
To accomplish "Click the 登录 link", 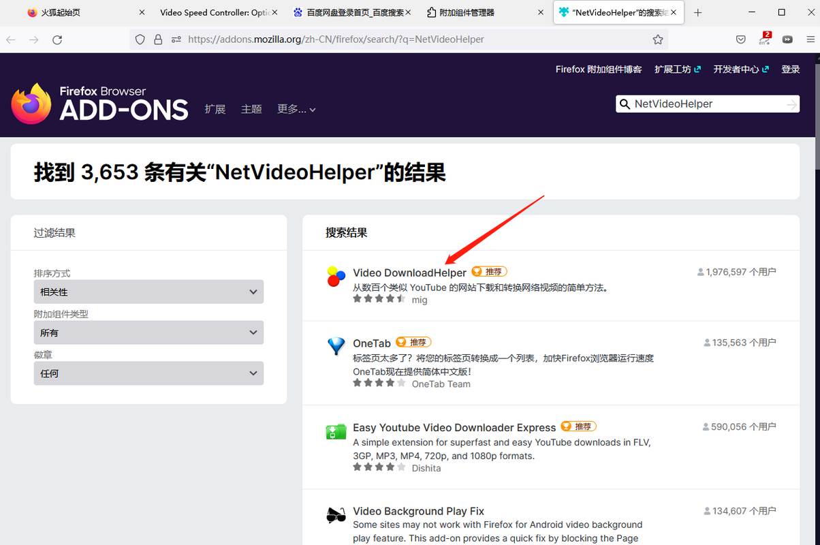I will [791, 69].
